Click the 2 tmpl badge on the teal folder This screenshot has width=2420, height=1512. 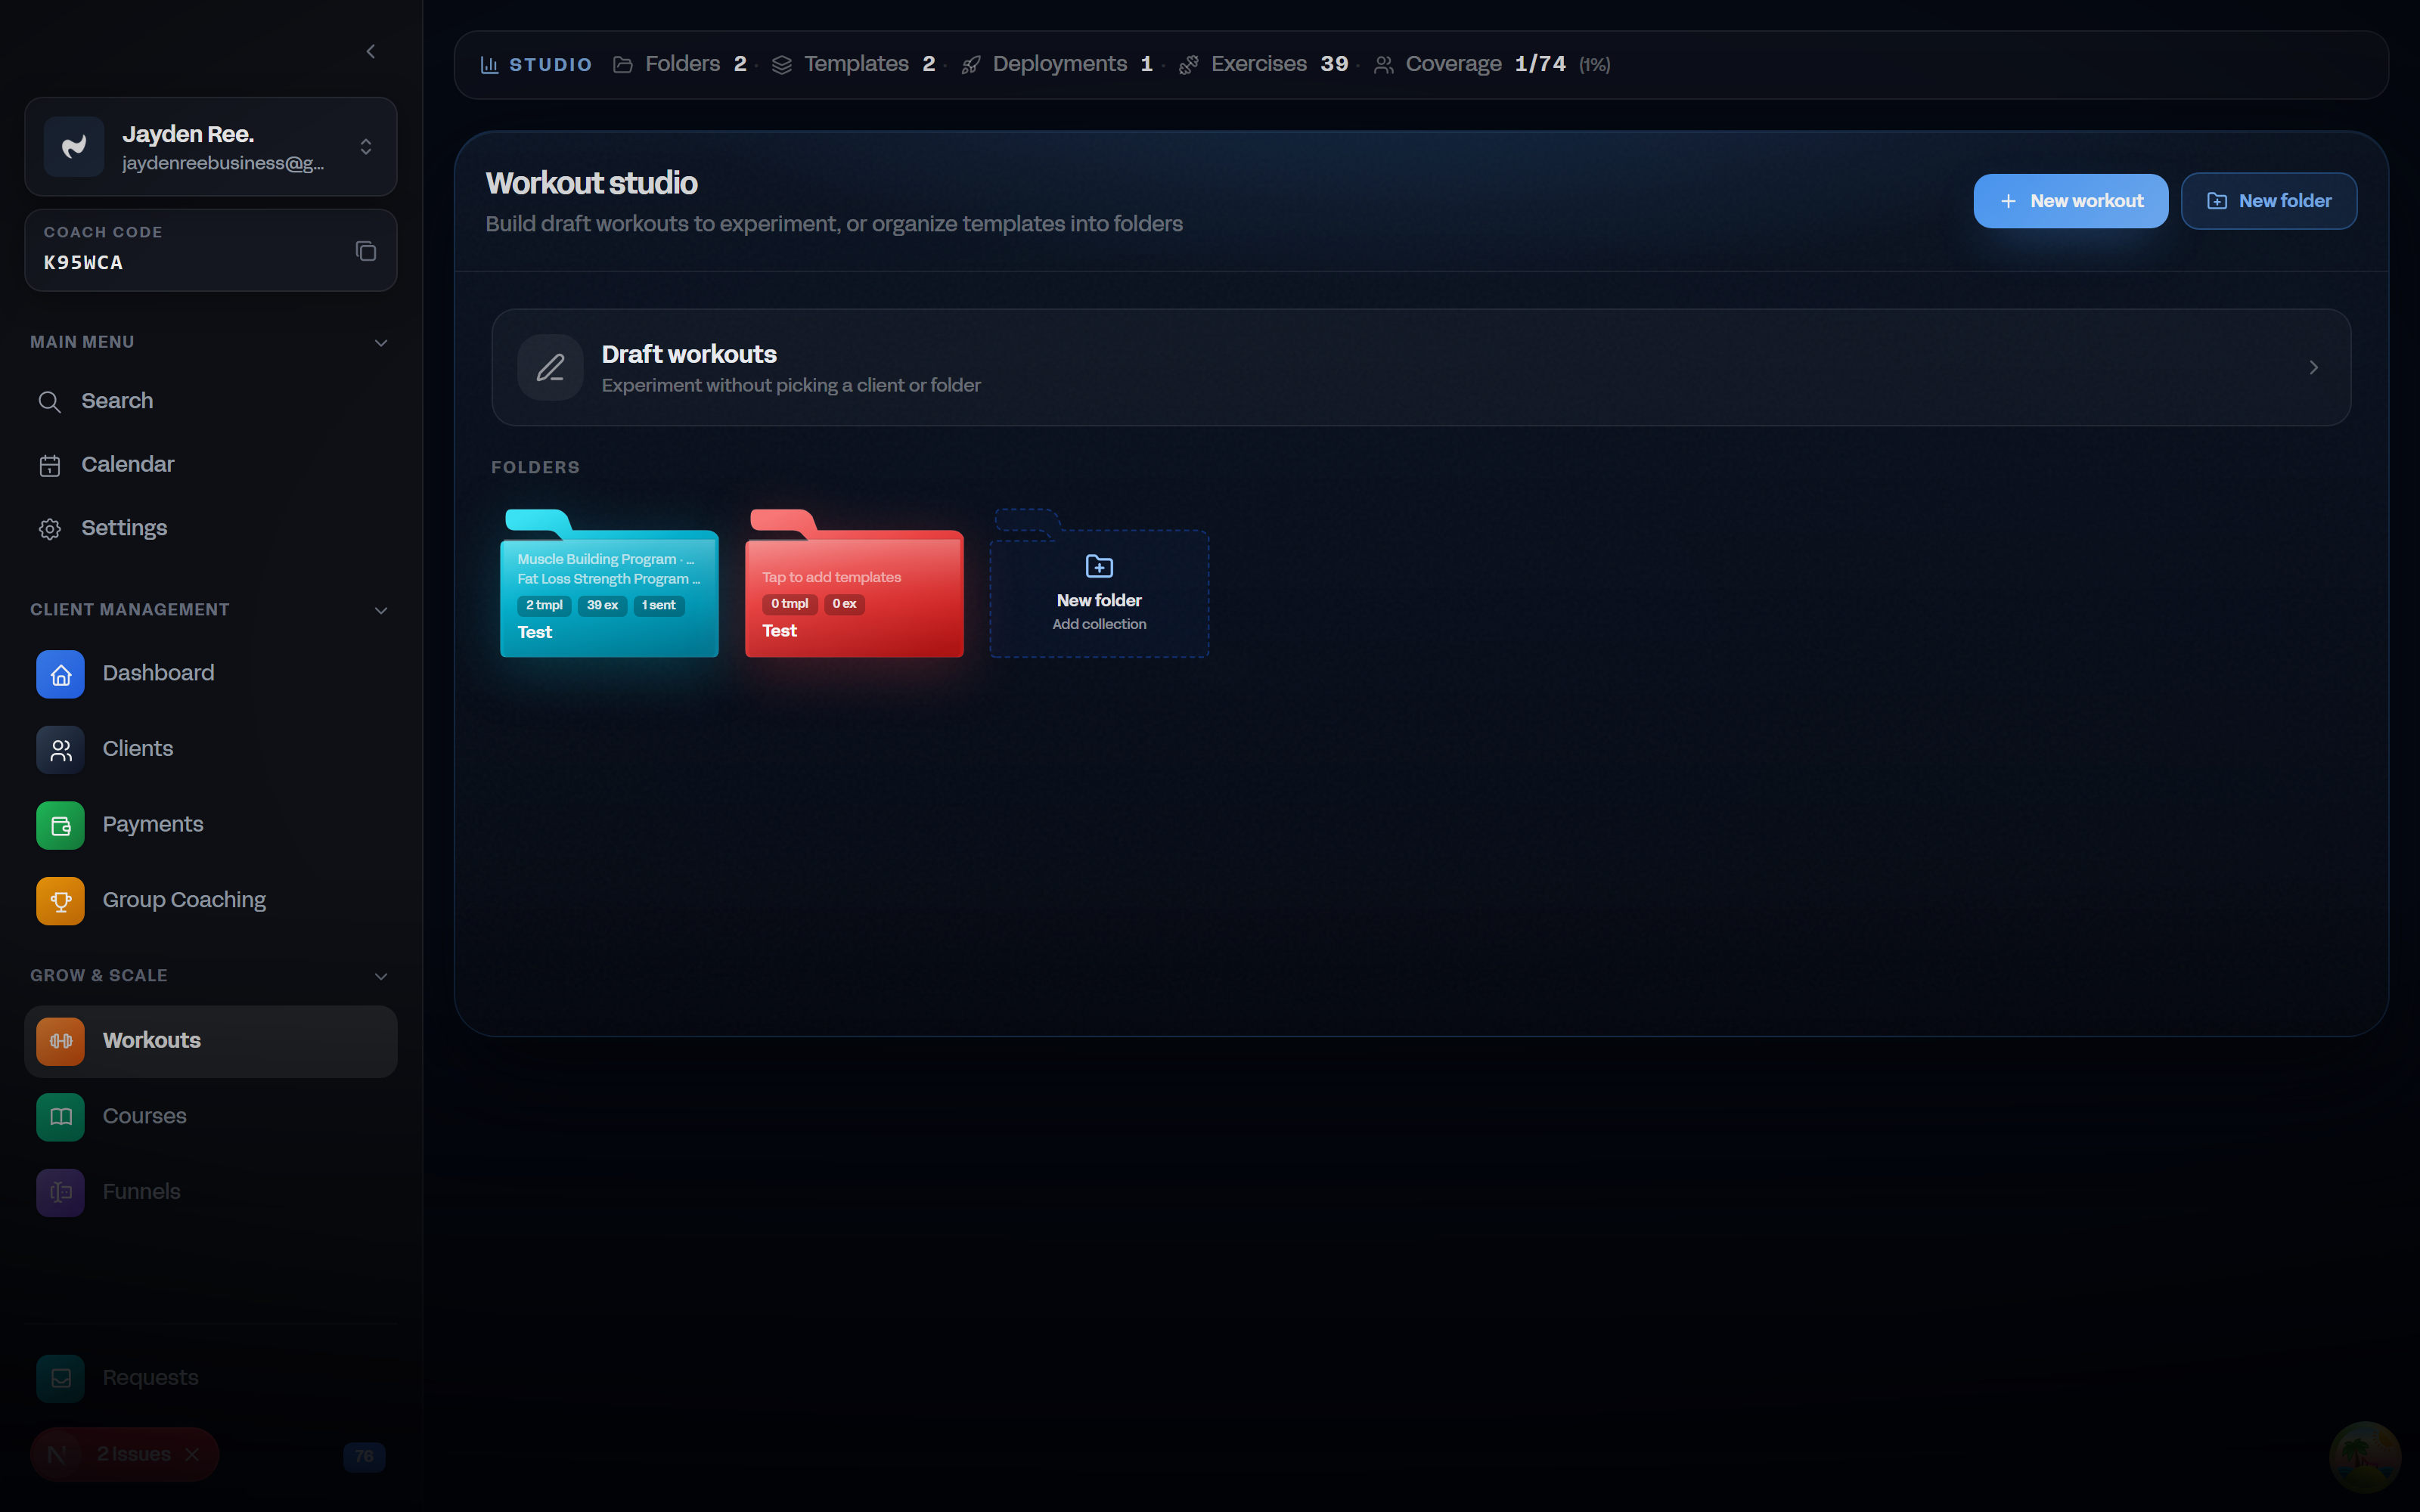[544, 605]
